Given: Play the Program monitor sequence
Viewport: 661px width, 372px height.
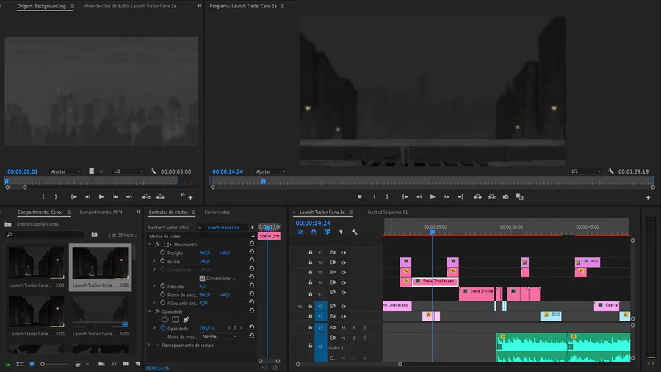Looking at the screenshot, I should [x=433, y=197].
